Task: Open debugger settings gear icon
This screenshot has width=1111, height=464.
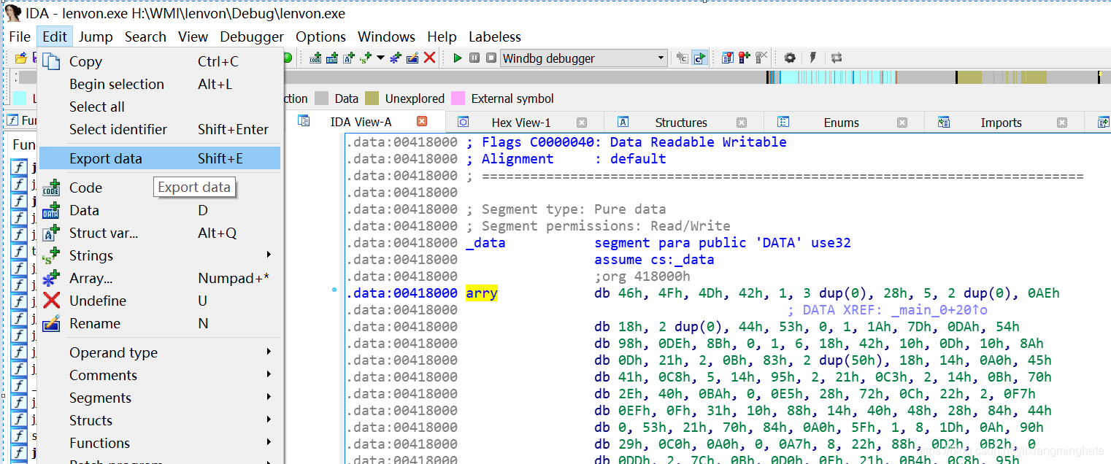Action: tap(790, 58)
